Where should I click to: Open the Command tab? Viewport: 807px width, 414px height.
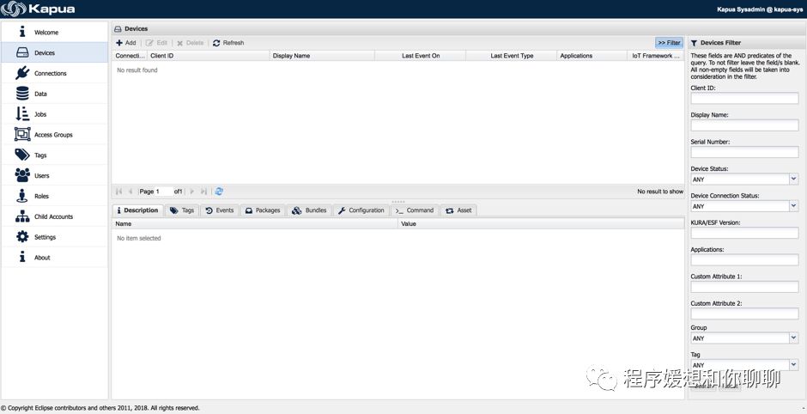click(415, 210)
